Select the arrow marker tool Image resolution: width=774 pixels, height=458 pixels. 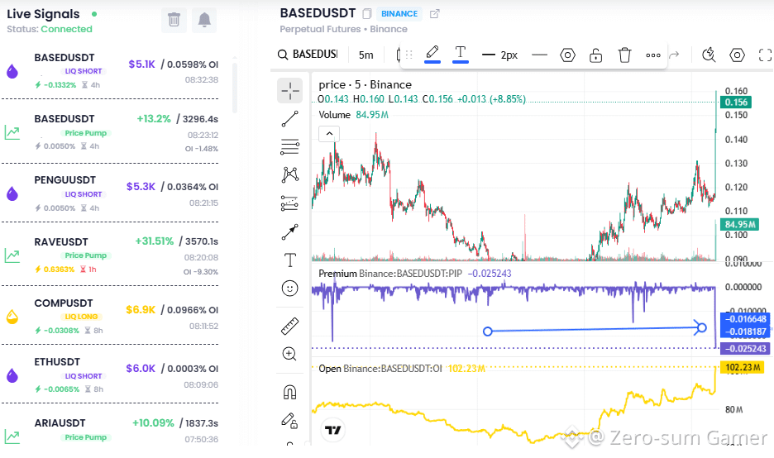(289, 232)
